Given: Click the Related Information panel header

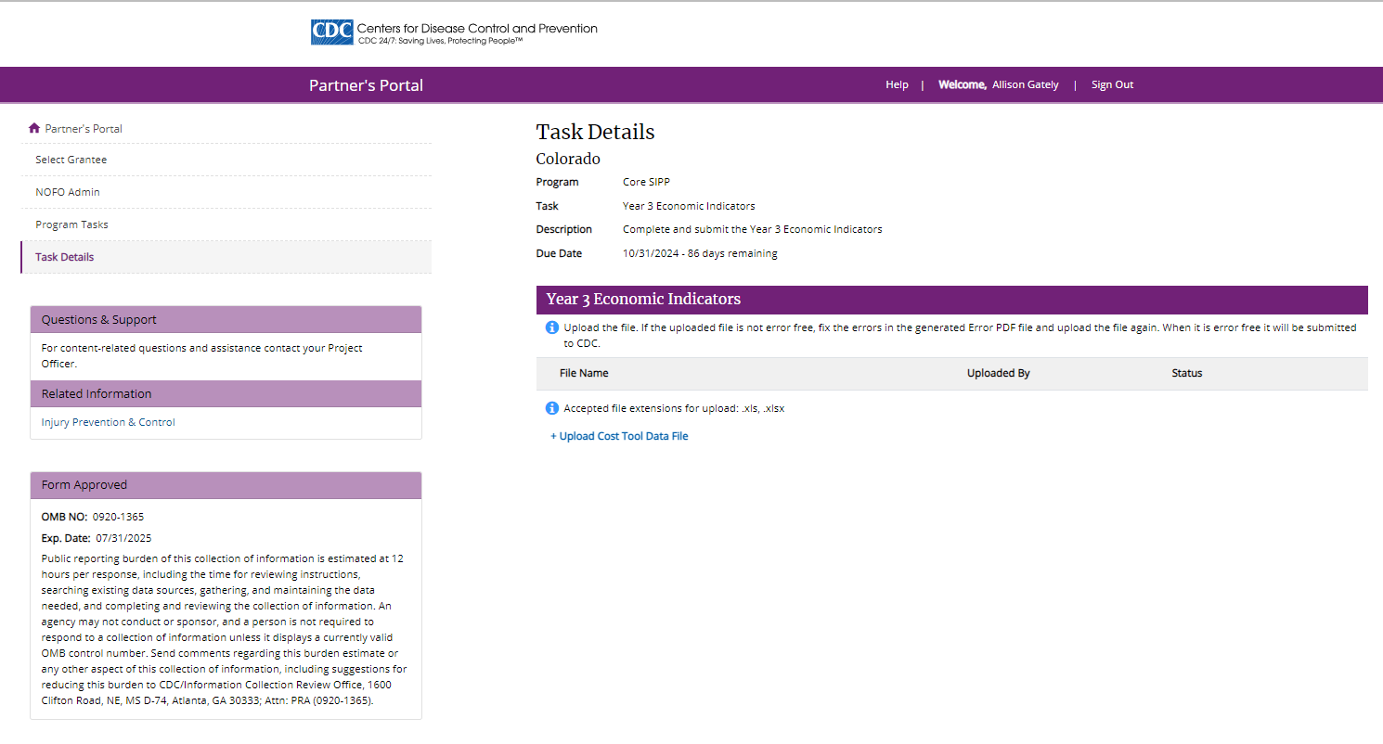Looking at the screenshot, I should tap(226, 393).
